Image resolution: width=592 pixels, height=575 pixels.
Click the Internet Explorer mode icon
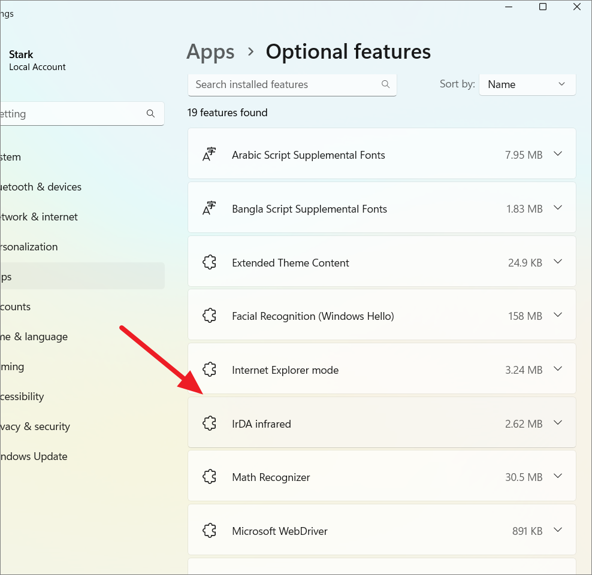point(209,370)
